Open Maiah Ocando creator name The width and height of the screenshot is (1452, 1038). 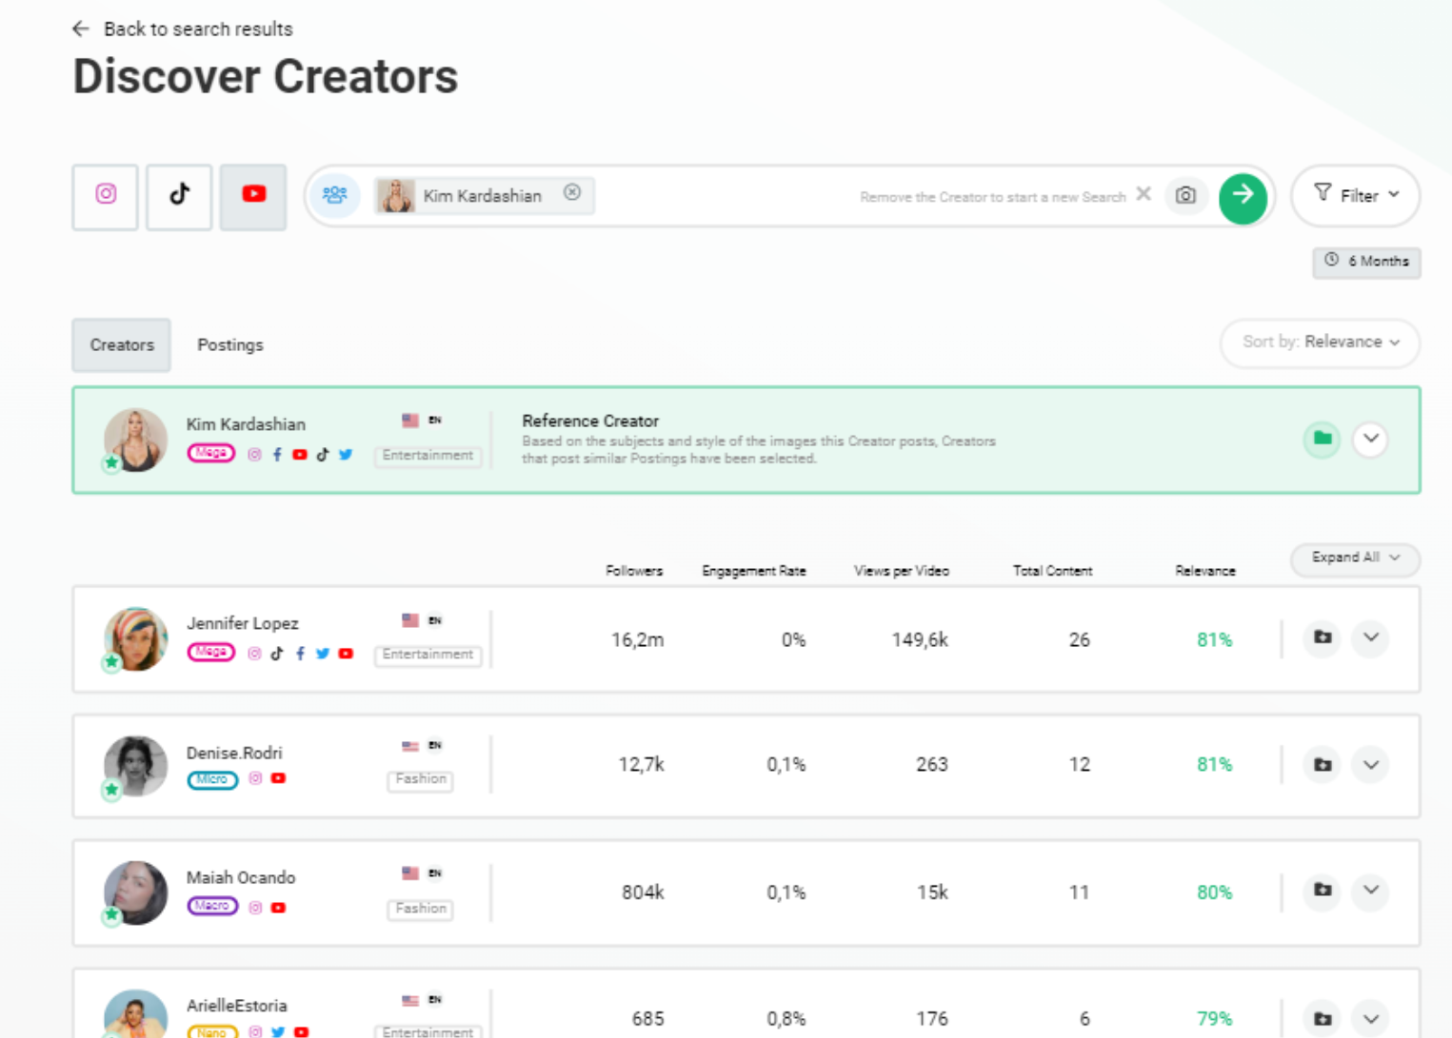click(x=241, y=877)
